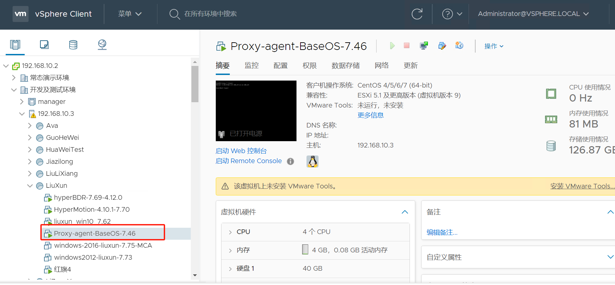This screenshot has width=615, height=285.
Task: Click the Remote Console info icon
Action: [x=290, y=161]
